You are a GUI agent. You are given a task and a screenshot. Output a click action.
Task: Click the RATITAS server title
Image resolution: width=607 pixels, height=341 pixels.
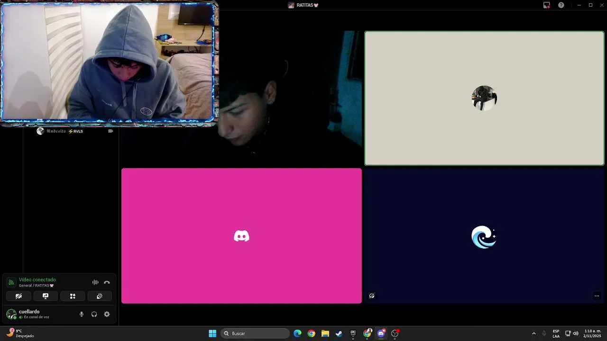coord(303,5)
